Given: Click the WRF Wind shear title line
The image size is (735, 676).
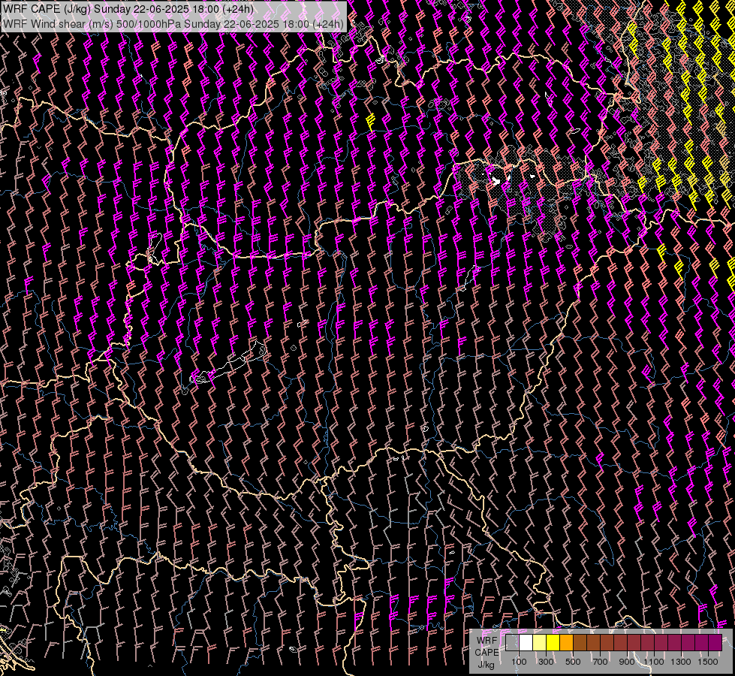Looking at the screenshot, I should pos(173,24).
